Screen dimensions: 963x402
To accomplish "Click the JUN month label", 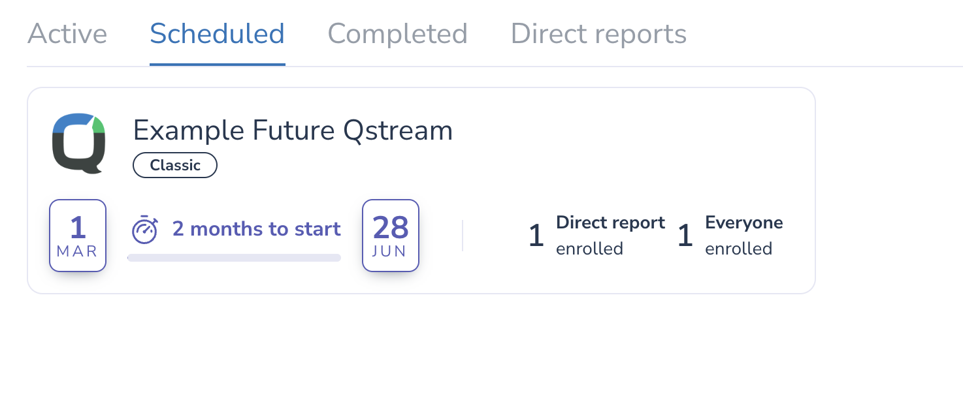I will [390, 251].
